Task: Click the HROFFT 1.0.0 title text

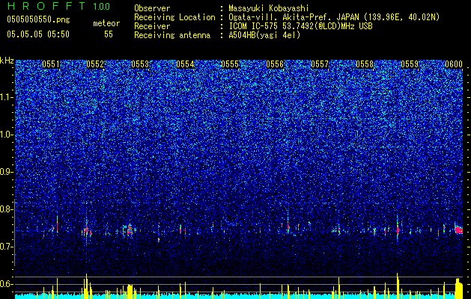Action: [58, 6]
